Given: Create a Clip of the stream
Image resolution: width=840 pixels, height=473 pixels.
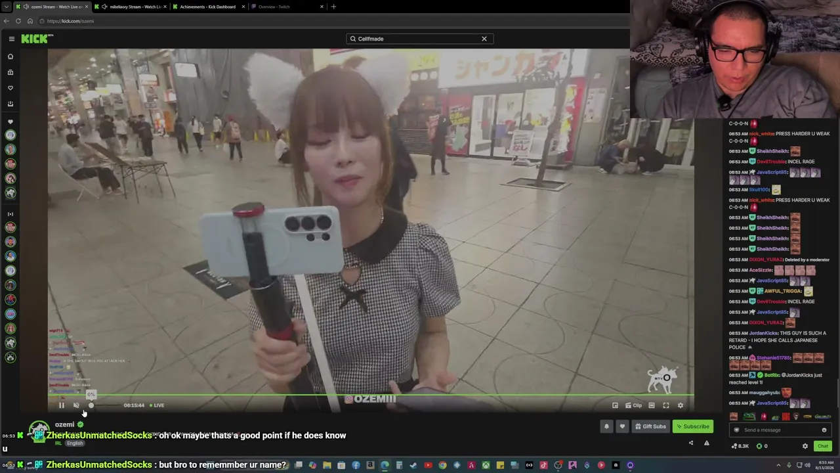Looking at the screenshot, I should click(x=633, y=405).
